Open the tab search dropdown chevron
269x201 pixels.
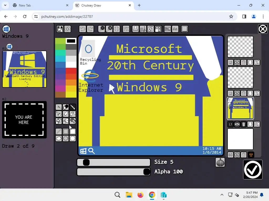(x=5, y=5)
